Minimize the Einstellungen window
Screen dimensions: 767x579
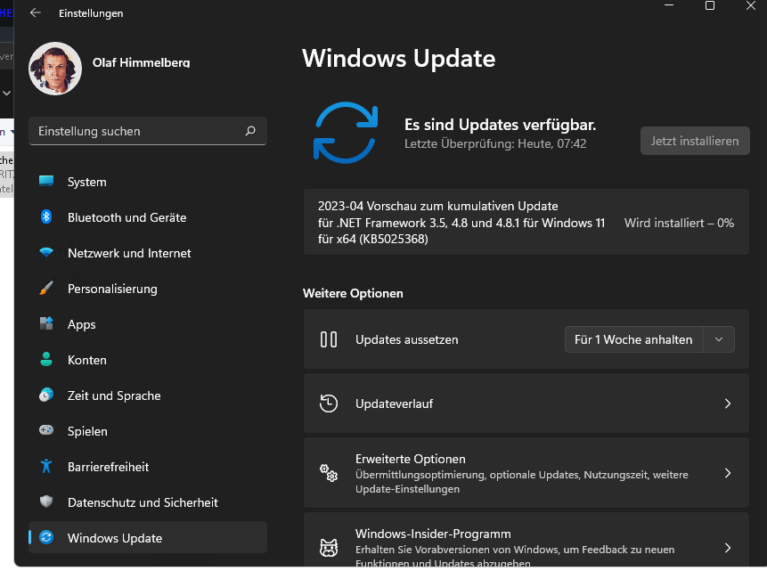669,5
